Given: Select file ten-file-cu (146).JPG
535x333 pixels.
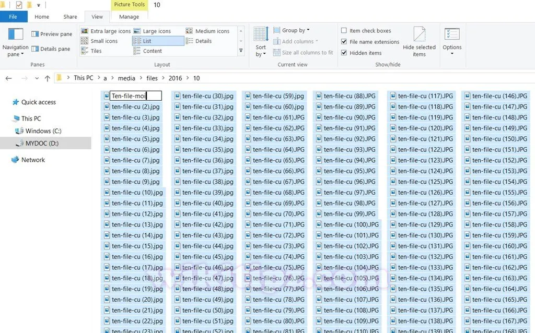Looking at the screenshot, I should 495,96.
